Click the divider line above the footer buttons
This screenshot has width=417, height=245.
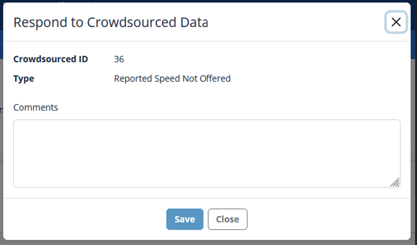206,198
